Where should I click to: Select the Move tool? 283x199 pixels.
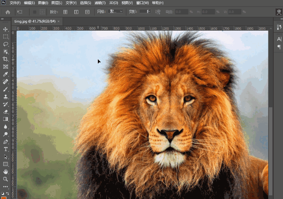click(x=6, y=29)
